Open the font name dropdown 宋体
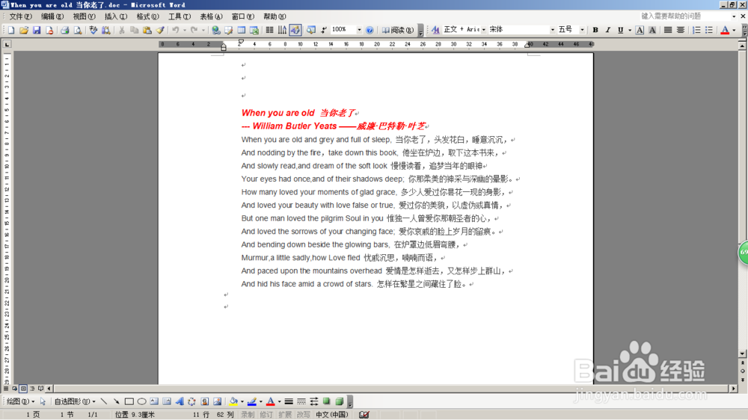 point(553,30)
